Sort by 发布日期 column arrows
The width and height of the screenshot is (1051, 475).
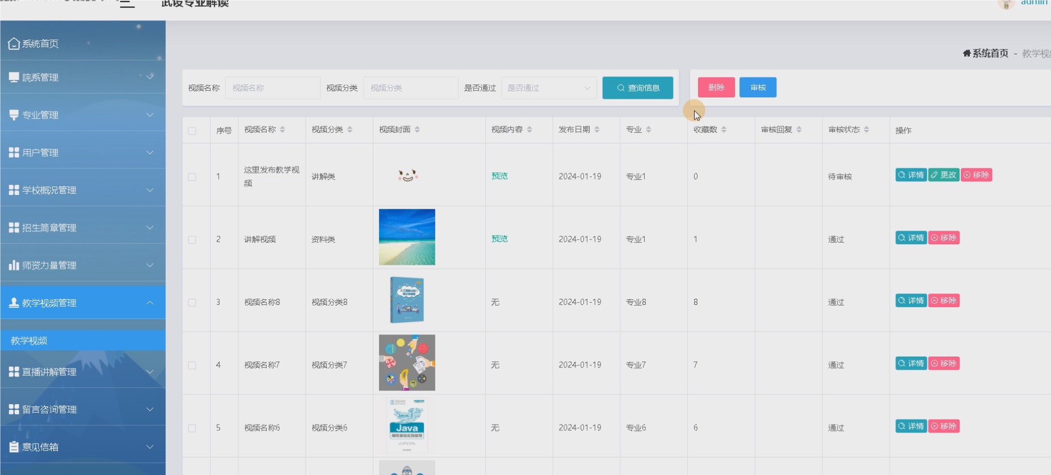point(597,130)
